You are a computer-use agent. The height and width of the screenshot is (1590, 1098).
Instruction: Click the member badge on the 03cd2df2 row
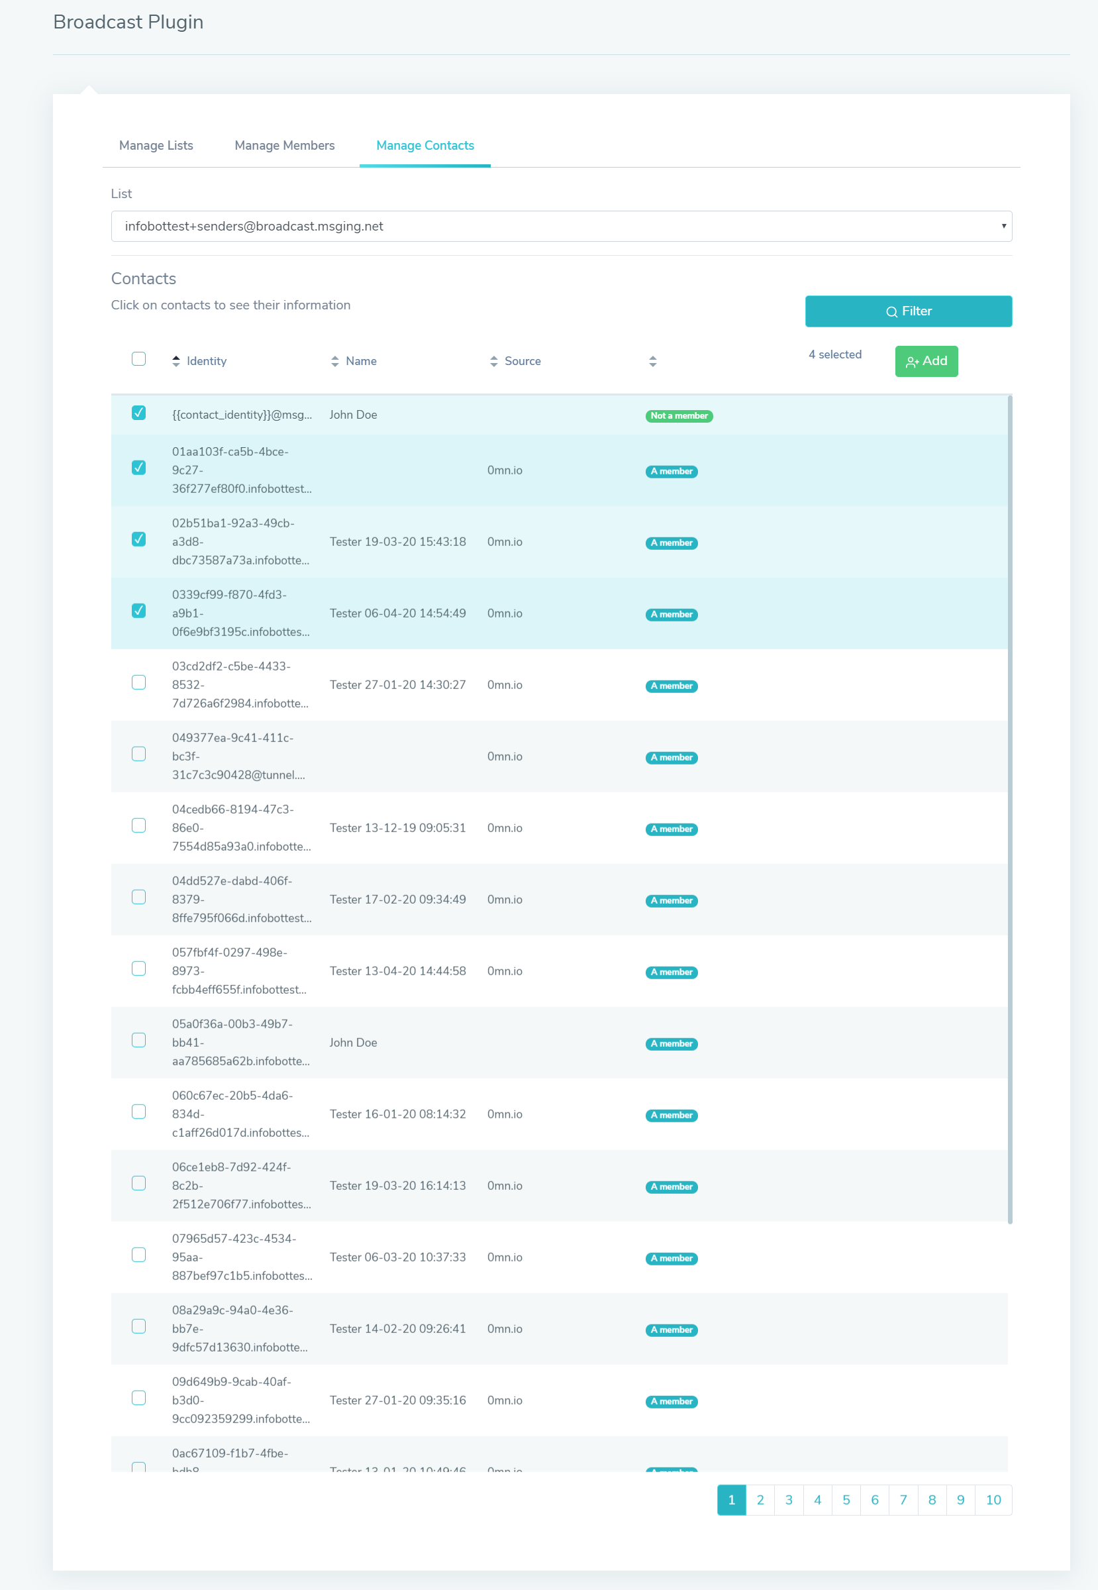point(672,686)
